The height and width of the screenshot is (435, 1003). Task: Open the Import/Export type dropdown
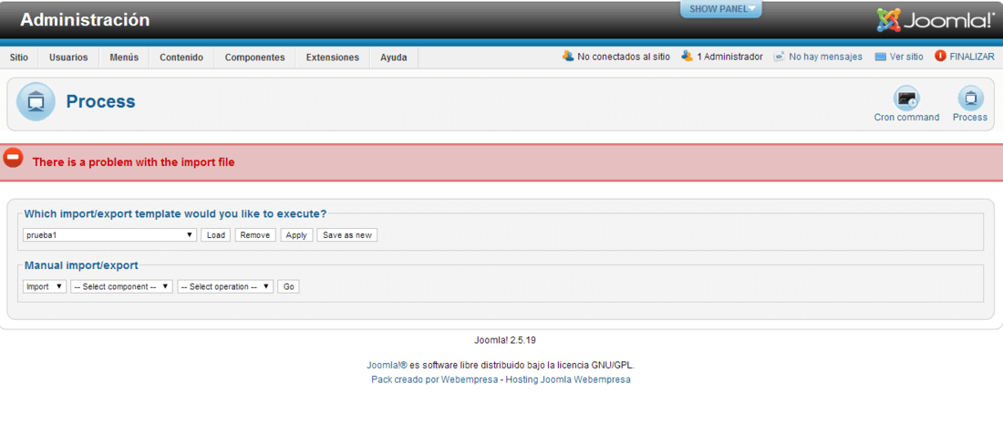44,286
